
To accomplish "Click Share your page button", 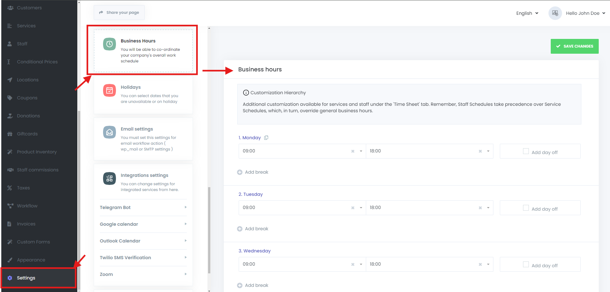I will pos(119,13).
